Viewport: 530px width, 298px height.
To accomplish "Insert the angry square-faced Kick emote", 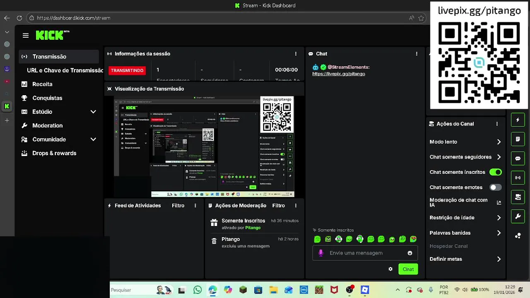I will pos(328,239).
